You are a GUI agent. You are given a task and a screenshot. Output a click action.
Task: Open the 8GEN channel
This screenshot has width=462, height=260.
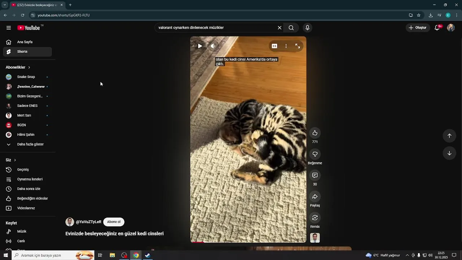pyautogui.click(x=27, y=125)
